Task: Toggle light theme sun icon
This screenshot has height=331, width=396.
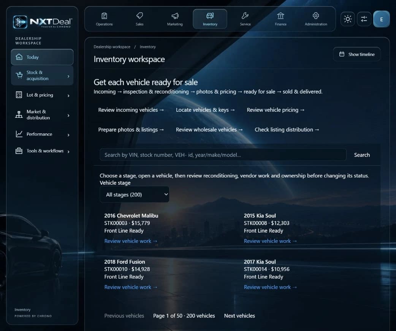Action: coord(347,19)
